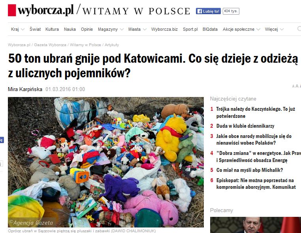The width and height of the screenshot is (301, 233).
Task: Open the Świat section
Action: pos(35,29)
